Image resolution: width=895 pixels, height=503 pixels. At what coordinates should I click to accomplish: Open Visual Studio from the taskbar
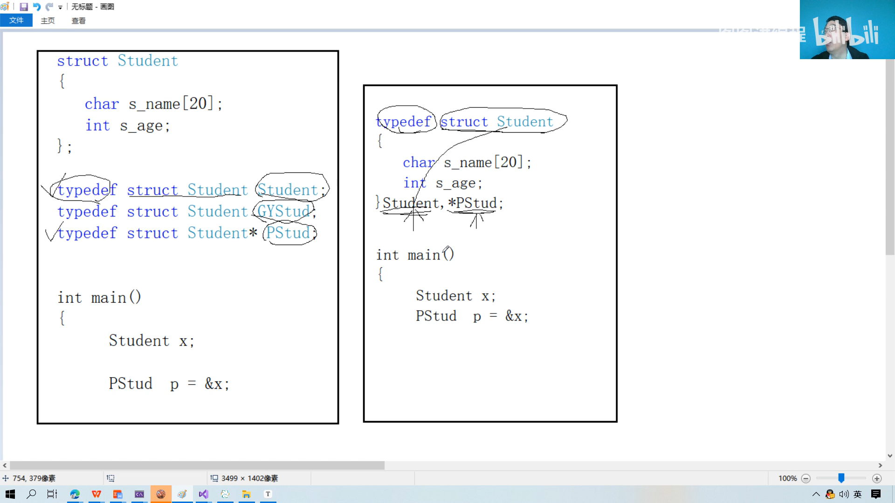click(x=203, y=494)
